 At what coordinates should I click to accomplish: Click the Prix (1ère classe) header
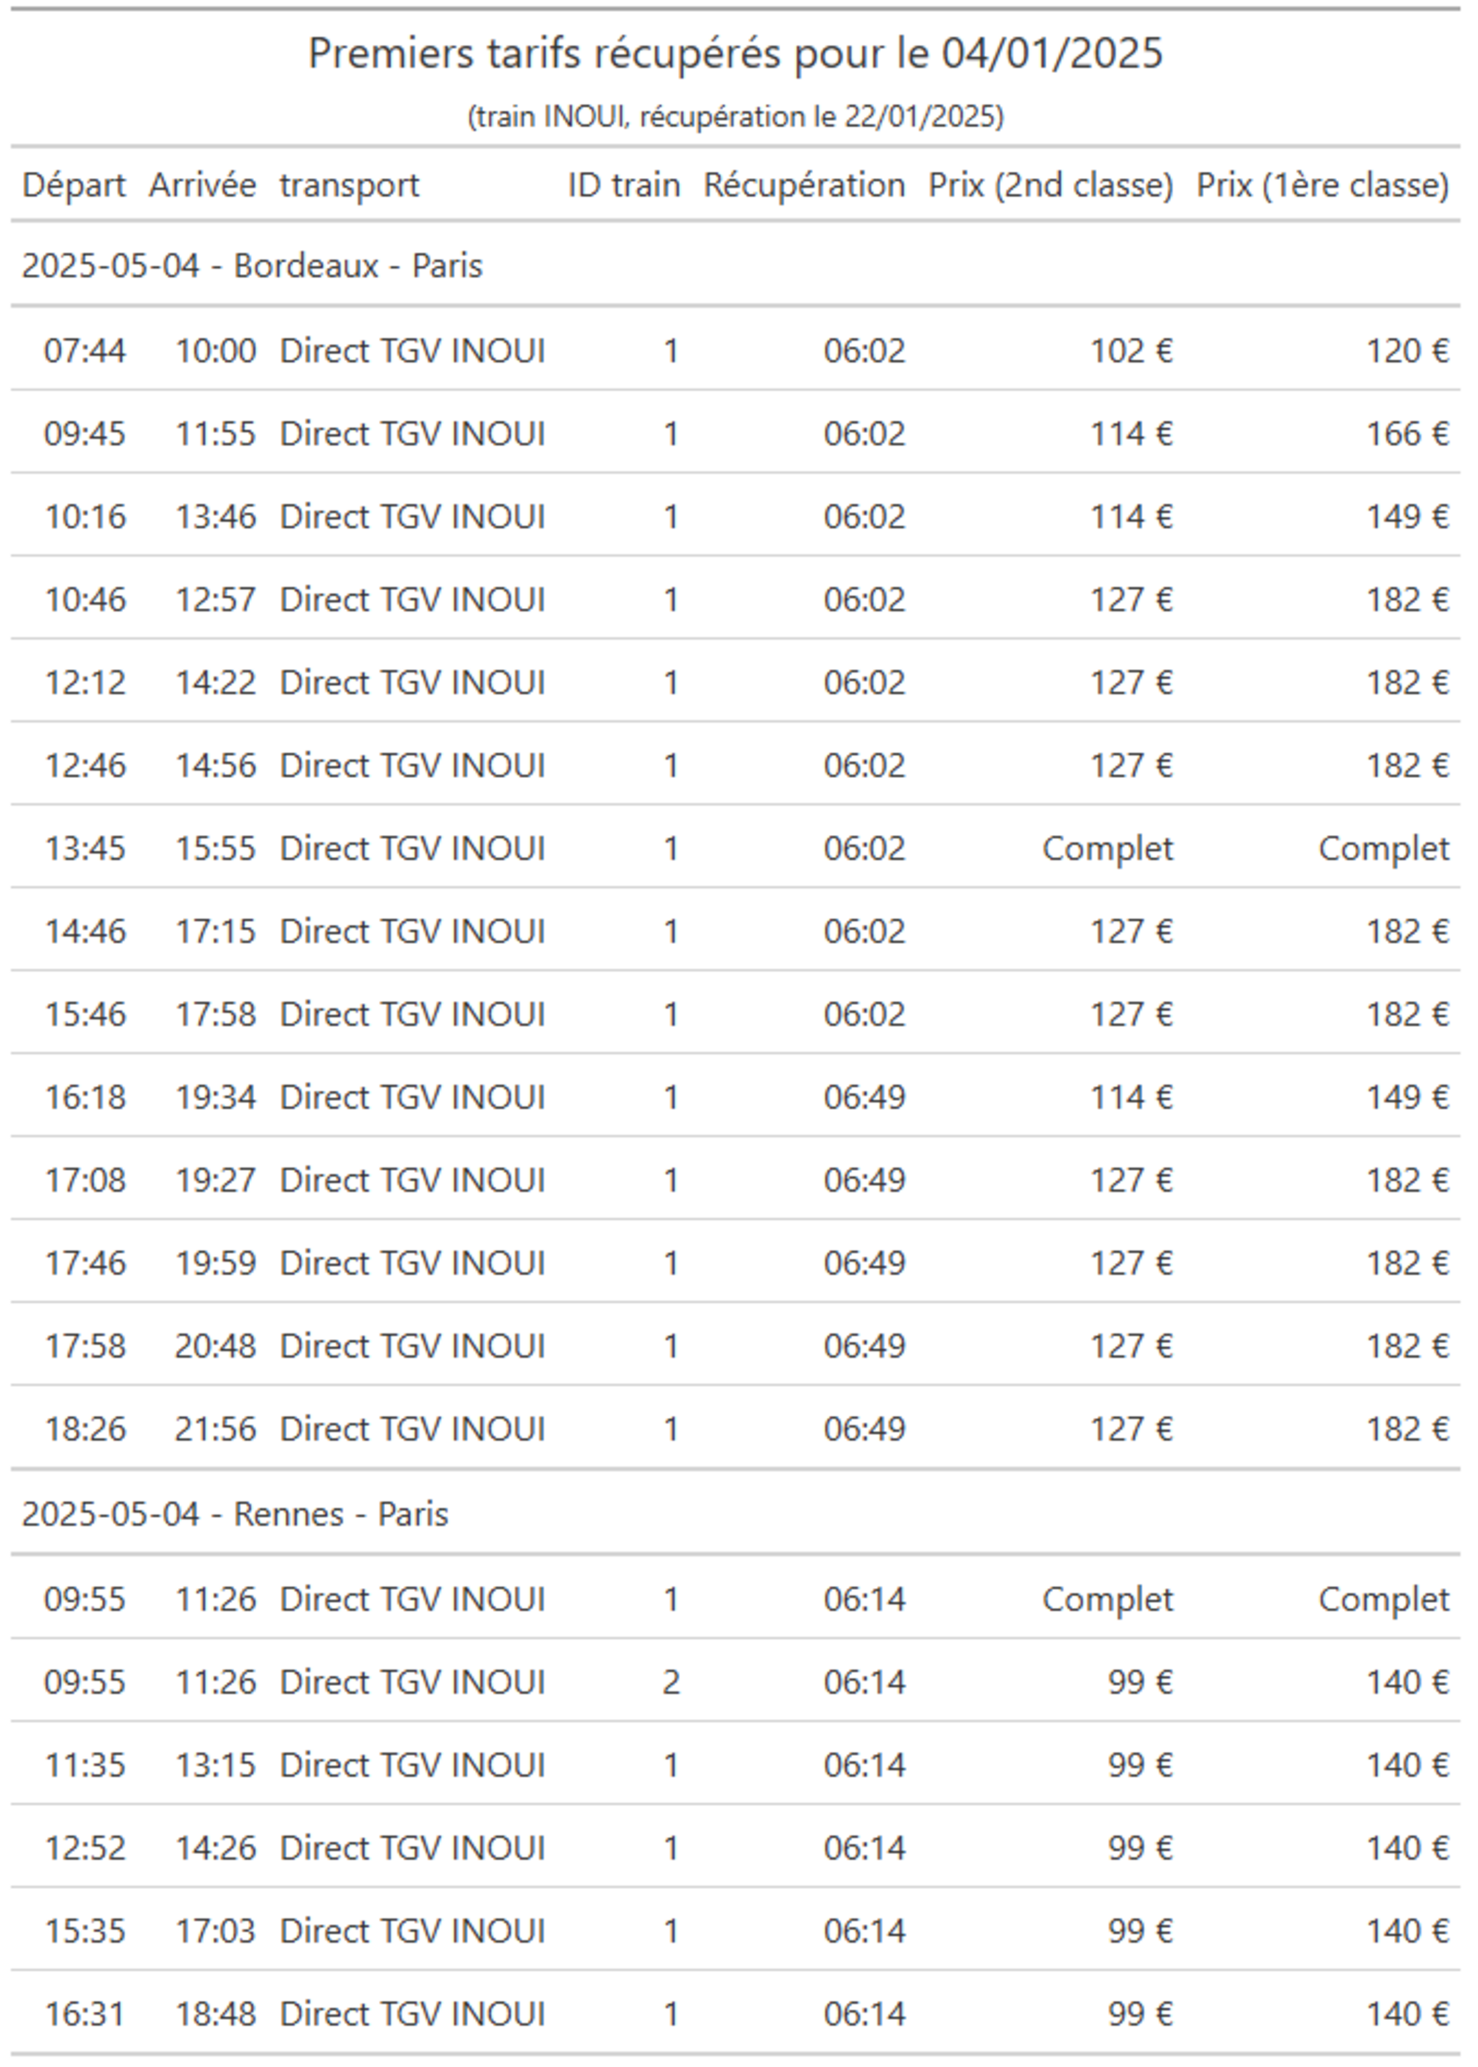coord(1322,185)
